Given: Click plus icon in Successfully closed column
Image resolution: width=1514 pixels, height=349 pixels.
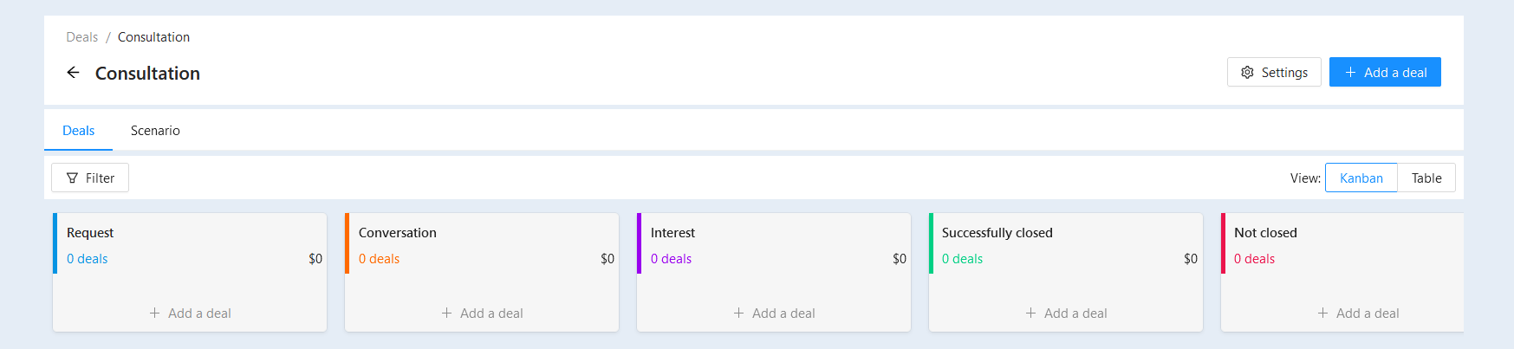Looking at the screenshot, I should pyautogui.click(x=1030, y=313).
